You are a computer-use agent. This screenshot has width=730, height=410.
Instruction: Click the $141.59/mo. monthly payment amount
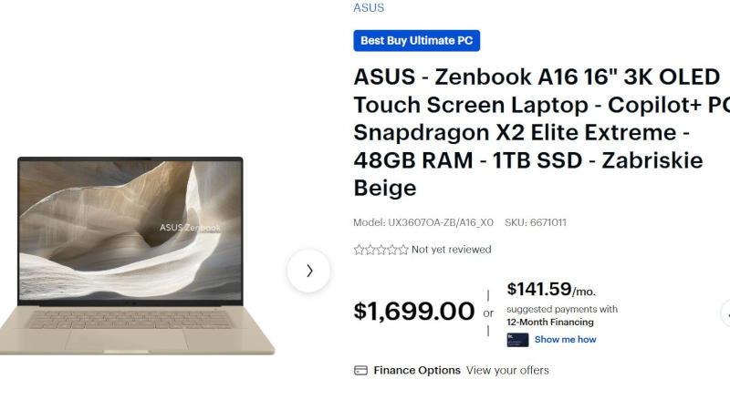point(550,290)
